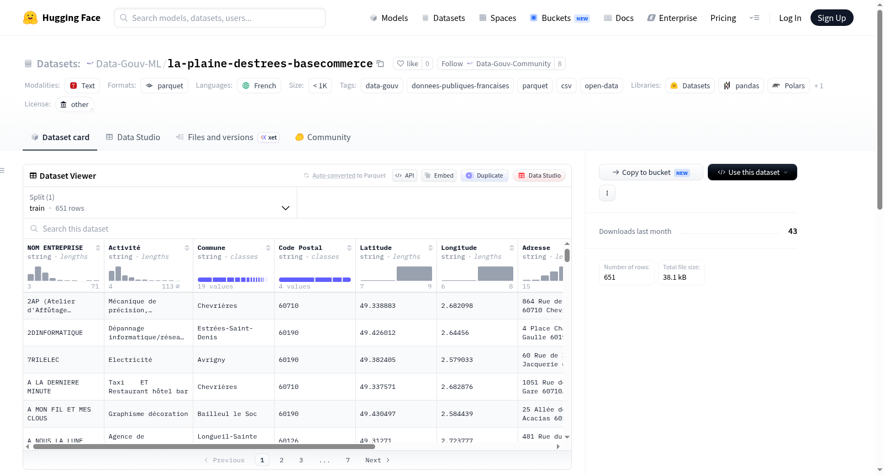
Task: Open Spaces in top navigation
Action: [x=498, y=18]
